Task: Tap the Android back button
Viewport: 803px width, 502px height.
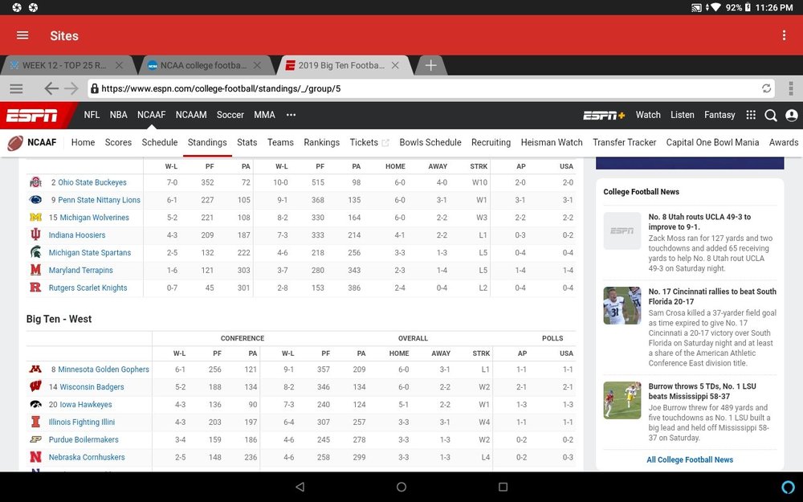Action: click(x=300, y=487)
